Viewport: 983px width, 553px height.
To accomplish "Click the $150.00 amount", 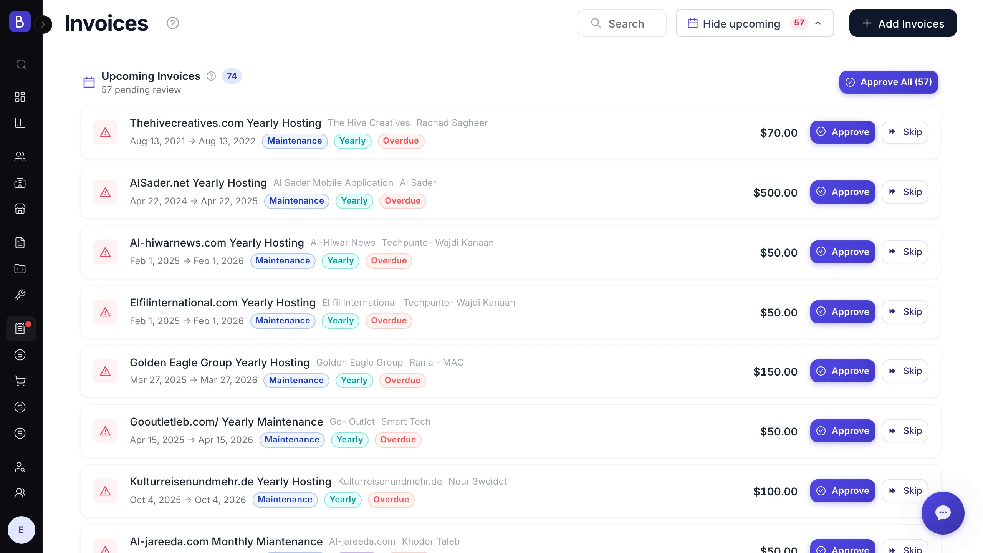I will 775,372.
